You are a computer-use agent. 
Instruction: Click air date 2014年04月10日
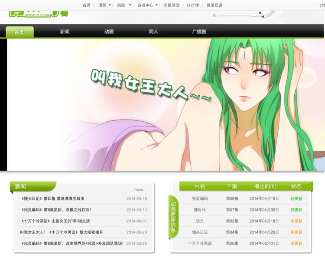(264, 198)
